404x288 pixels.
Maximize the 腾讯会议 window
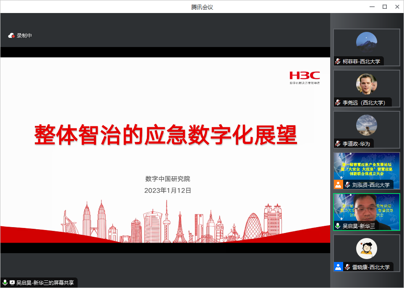[x=384, y=6]
